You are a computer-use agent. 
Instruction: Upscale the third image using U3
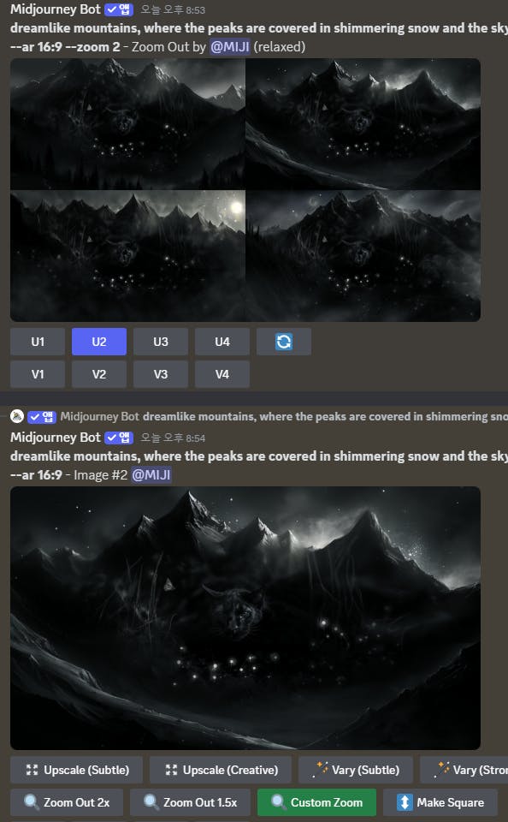(161, 342)
